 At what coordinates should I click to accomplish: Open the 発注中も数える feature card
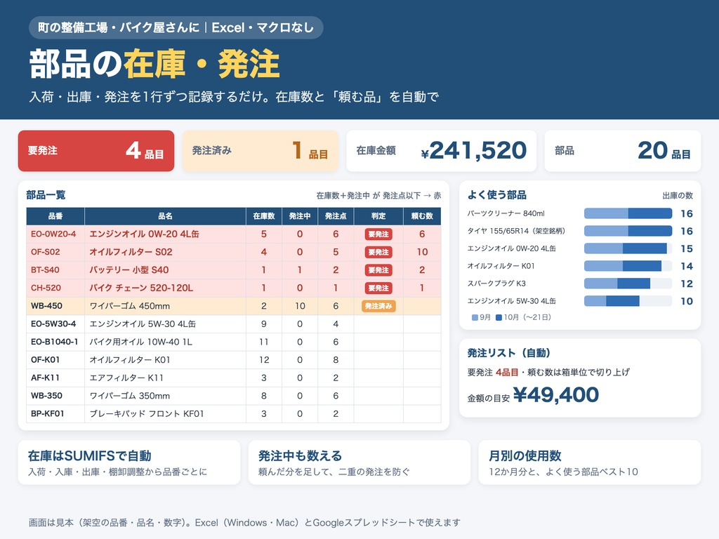(359, 462)
